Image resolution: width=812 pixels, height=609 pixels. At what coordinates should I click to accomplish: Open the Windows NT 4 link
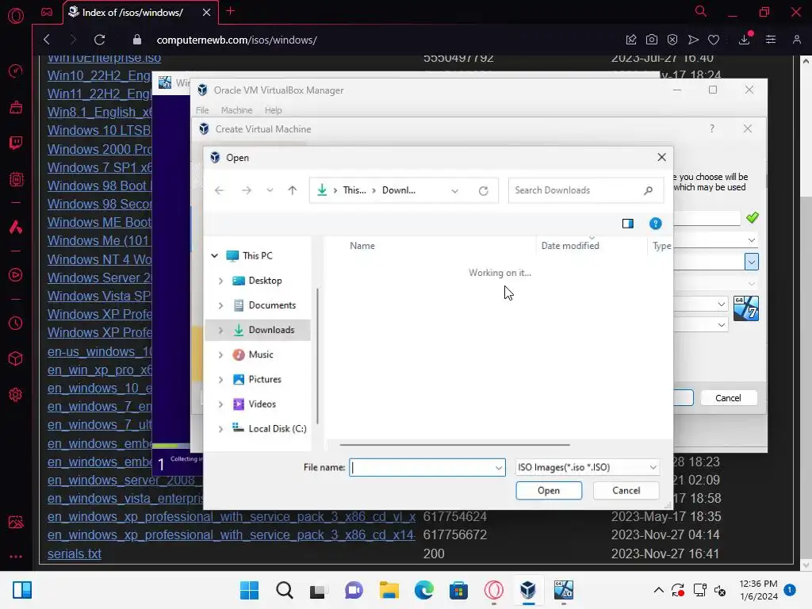point(99,259)
